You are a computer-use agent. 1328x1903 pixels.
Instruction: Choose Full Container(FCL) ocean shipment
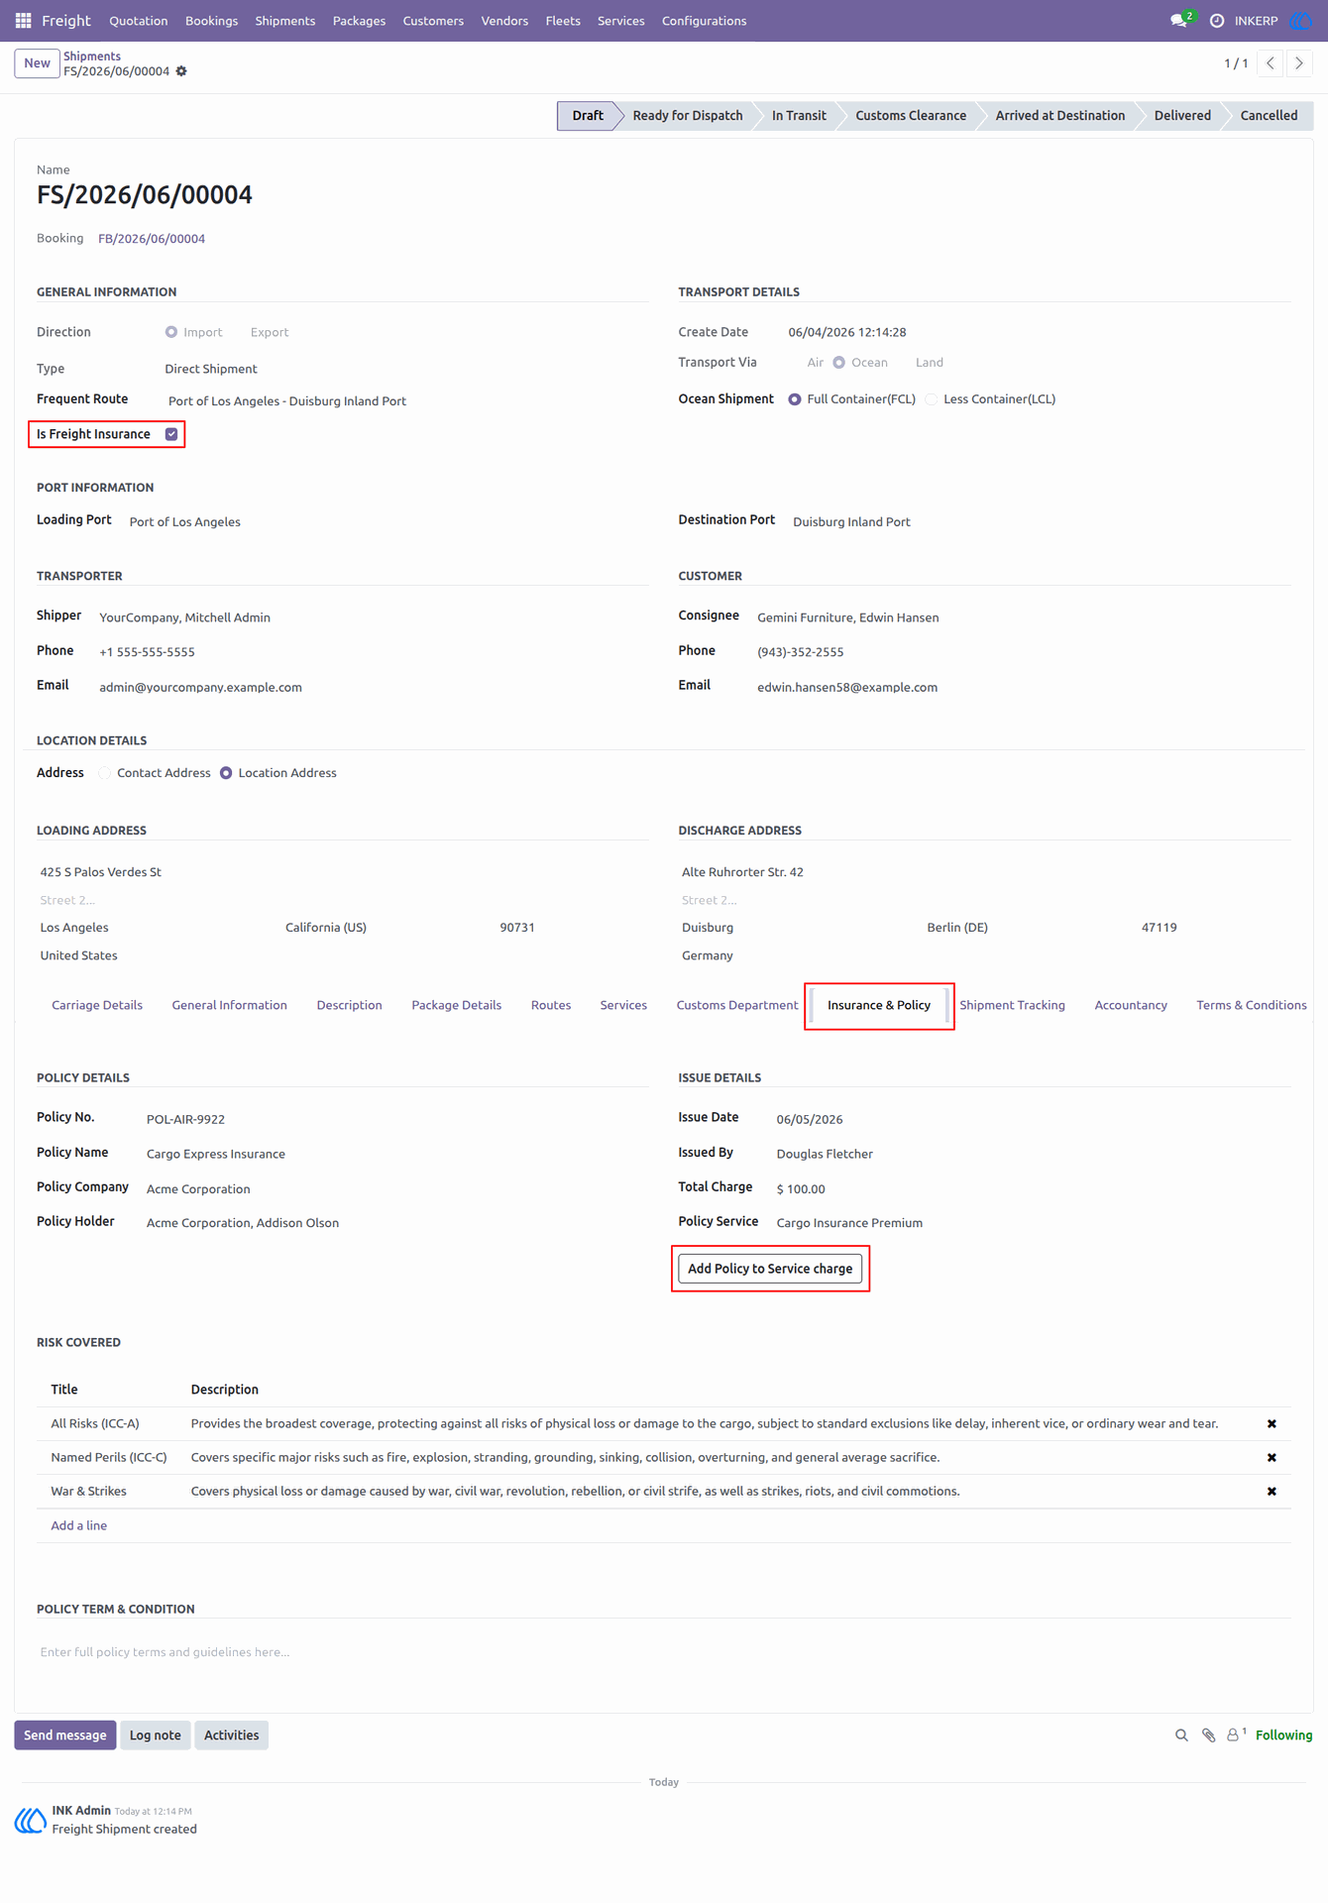tap(795, 399)
